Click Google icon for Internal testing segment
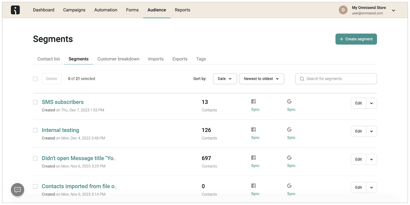This screenshot has width=410, height=205. coord(289,130)
